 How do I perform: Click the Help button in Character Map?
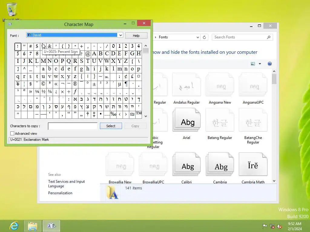pyautogui.click(x=136, y=36)
